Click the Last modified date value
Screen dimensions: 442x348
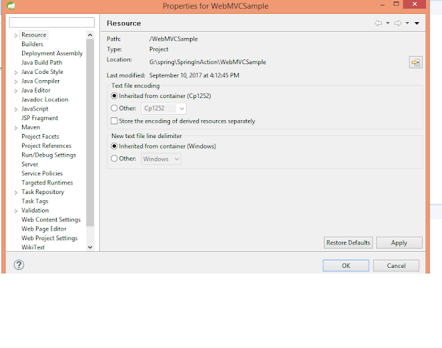tap(194, 75)
